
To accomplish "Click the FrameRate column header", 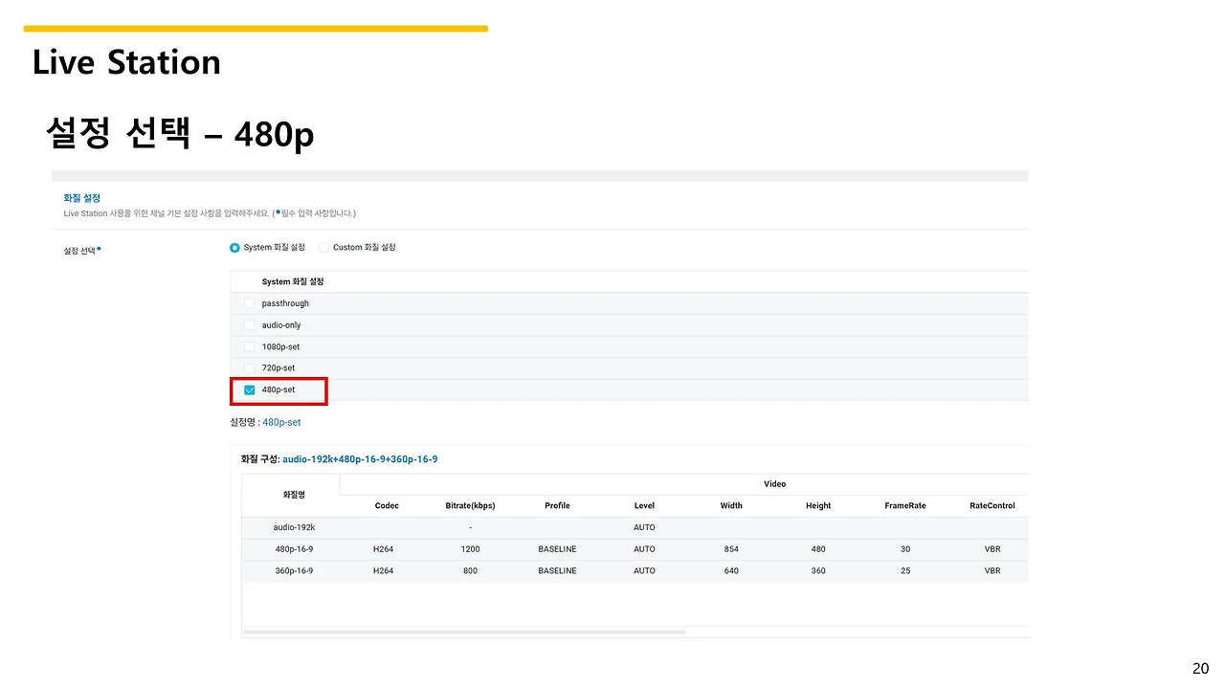I will click(905, 505).
